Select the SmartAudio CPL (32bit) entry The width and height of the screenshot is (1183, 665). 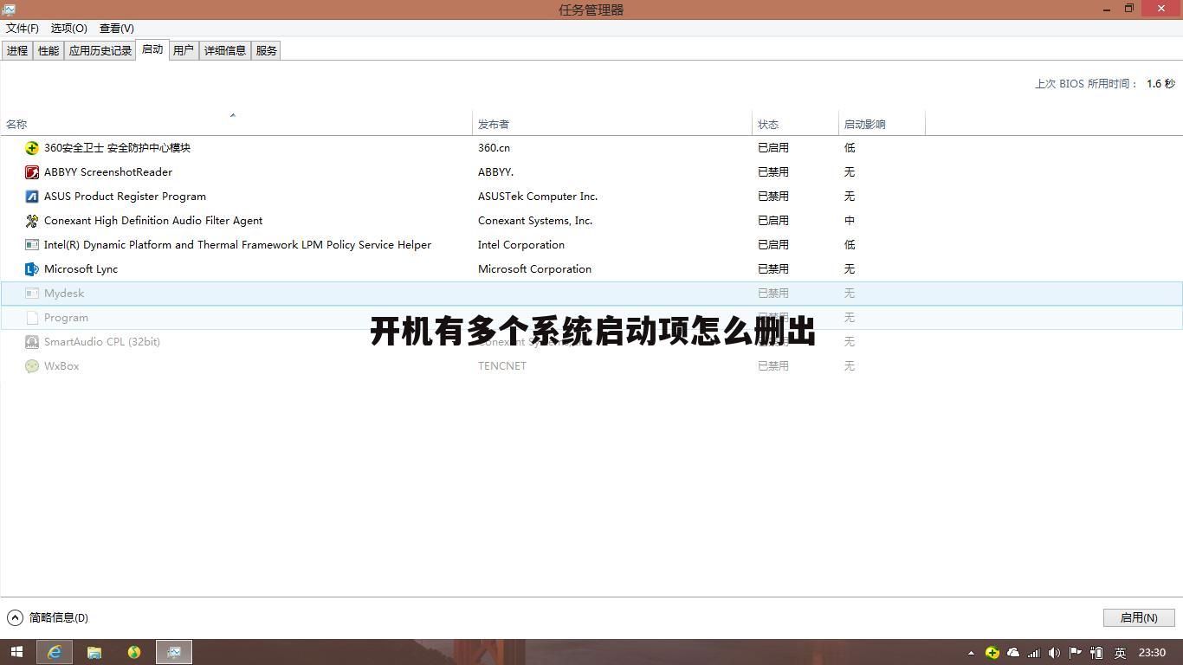click(x=591, y=342)
